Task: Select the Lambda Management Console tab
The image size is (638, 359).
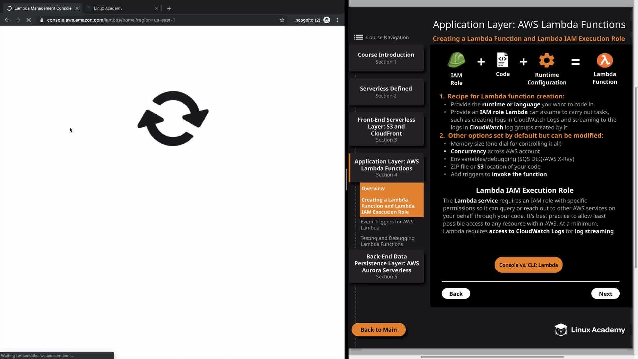Action: tap(43, 8)
